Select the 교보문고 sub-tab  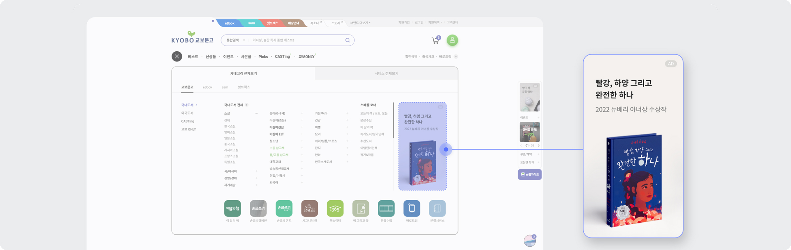coord(187,87)
